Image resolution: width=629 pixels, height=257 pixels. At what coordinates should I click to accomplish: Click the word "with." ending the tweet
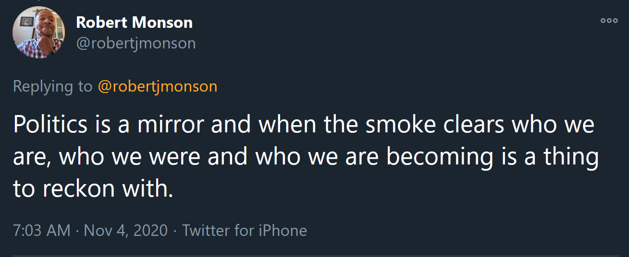click(x=147, y=189)
